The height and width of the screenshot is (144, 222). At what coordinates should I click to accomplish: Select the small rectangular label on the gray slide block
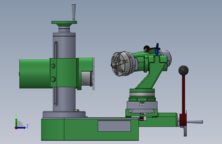click(142, 104)
